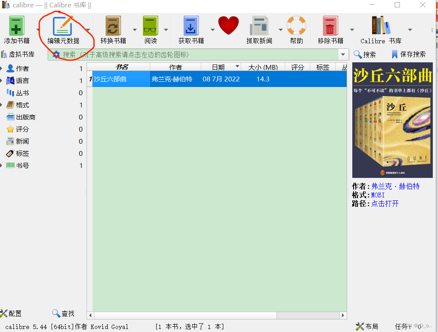The image size is (438, 332).
Task: Click the Get books (获取书籍) icon
Action: pos(191,26)
